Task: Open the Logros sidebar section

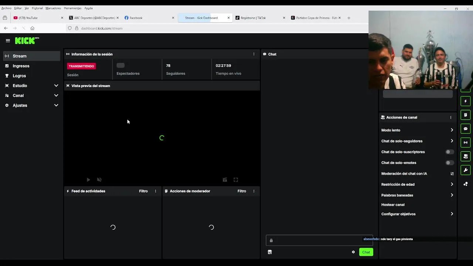Action: pos(32,76)
